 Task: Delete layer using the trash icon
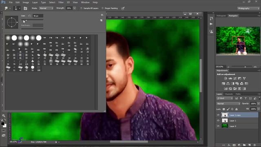254,145
